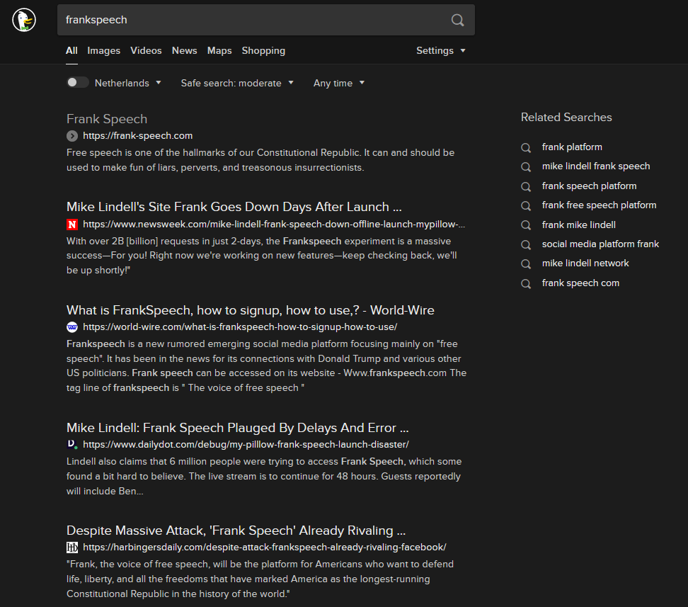Open 'Frank Speech Plauged By Delays' result
This screenshot has width=688, height=607.
(x=238, y=428)
